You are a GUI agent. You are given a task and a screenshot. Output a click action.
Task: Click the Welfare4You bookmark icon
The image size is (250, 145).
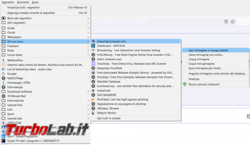click(3, 60)
